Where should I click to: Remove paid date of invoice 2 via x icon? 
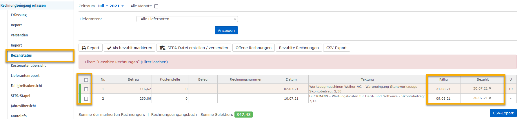(x=490, y=98)
